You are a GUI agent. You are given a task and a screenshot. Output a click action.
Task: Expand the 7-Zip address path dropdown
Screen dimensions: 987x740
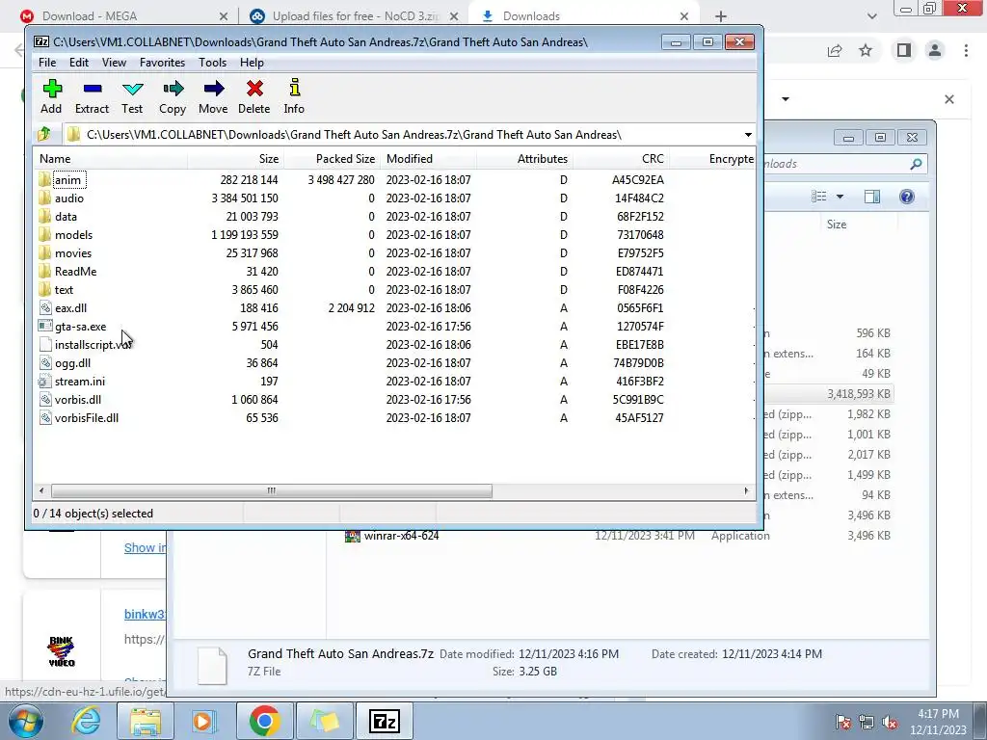click(x=748, y=135)
